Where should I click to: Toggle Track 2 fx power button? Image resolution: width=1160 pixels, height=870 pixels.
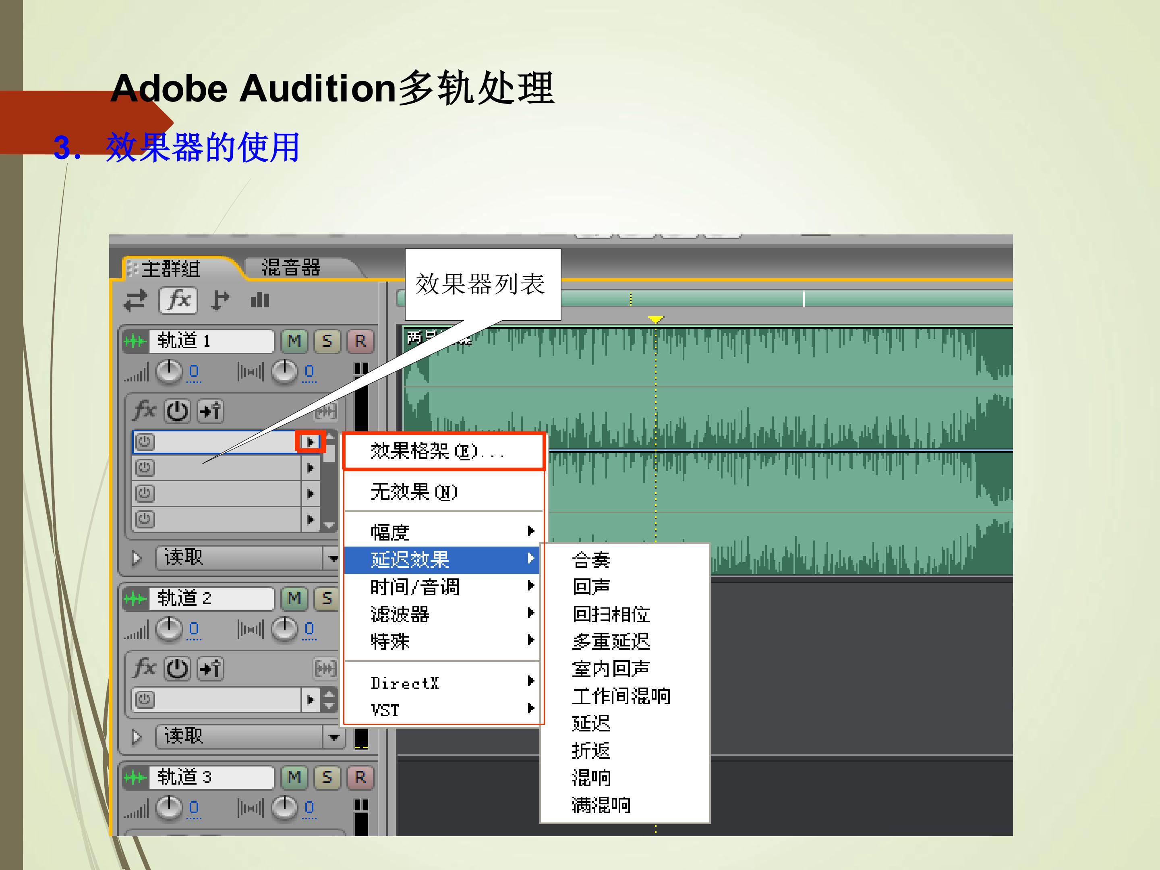pos(177,669)
